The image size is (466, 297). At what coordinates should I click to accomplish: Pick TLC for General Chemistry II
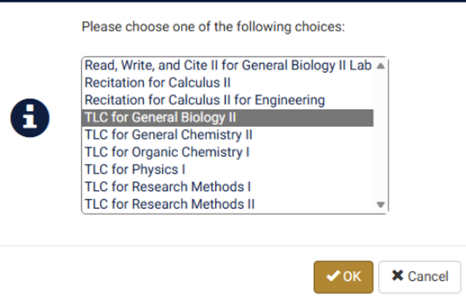coord(168,135)
